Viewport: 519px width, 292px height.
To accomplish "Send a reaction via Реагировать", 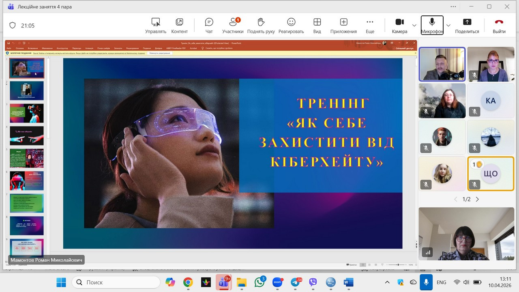I will point(291,24).
